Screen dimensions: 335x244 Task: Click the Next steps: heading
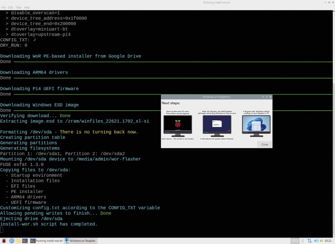tap(171, 103)
